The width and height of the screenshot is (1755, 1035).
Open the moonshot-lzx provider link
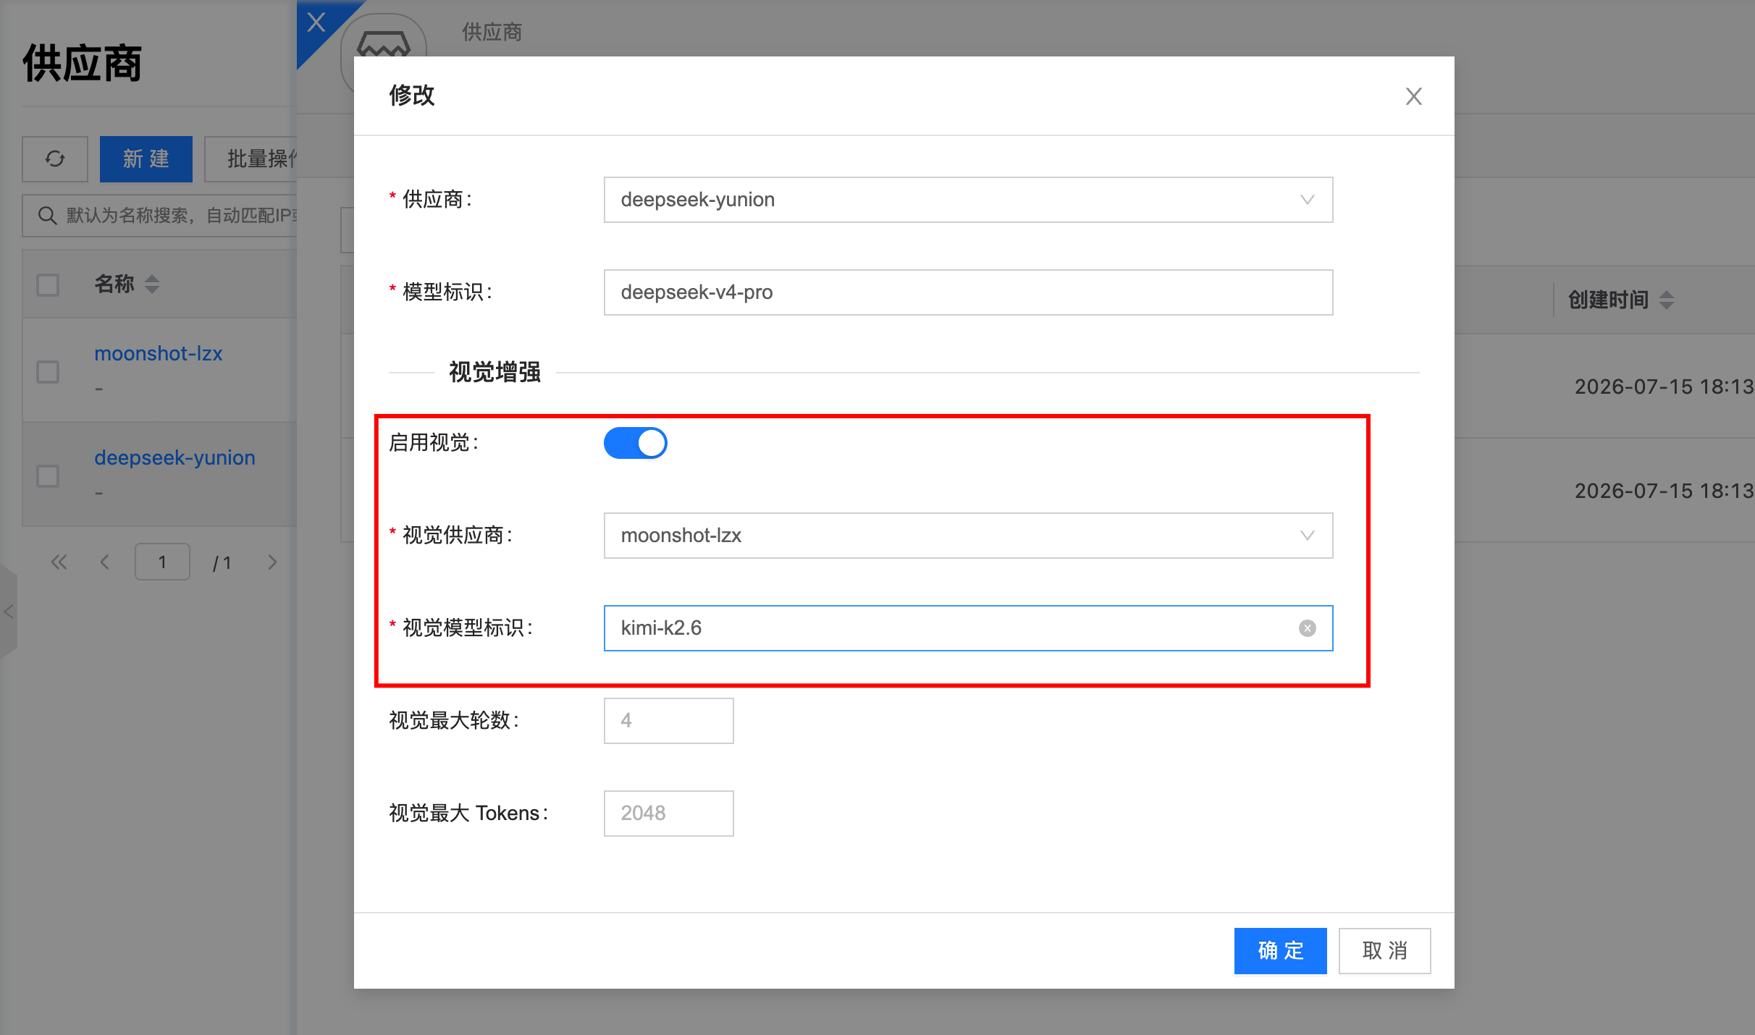coord(159,353)
